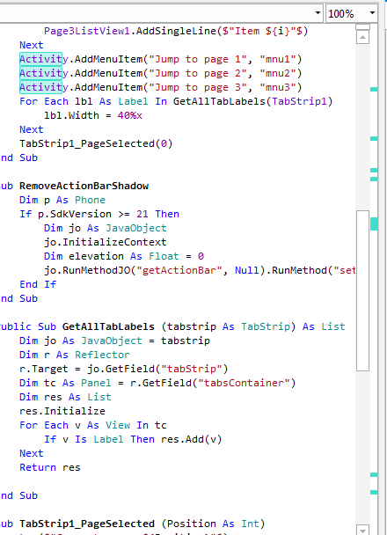This screenshot has width=387, height=535.
Task: Click the Null keyword in RunMethodJO call
Action: [x=247, y=270]
